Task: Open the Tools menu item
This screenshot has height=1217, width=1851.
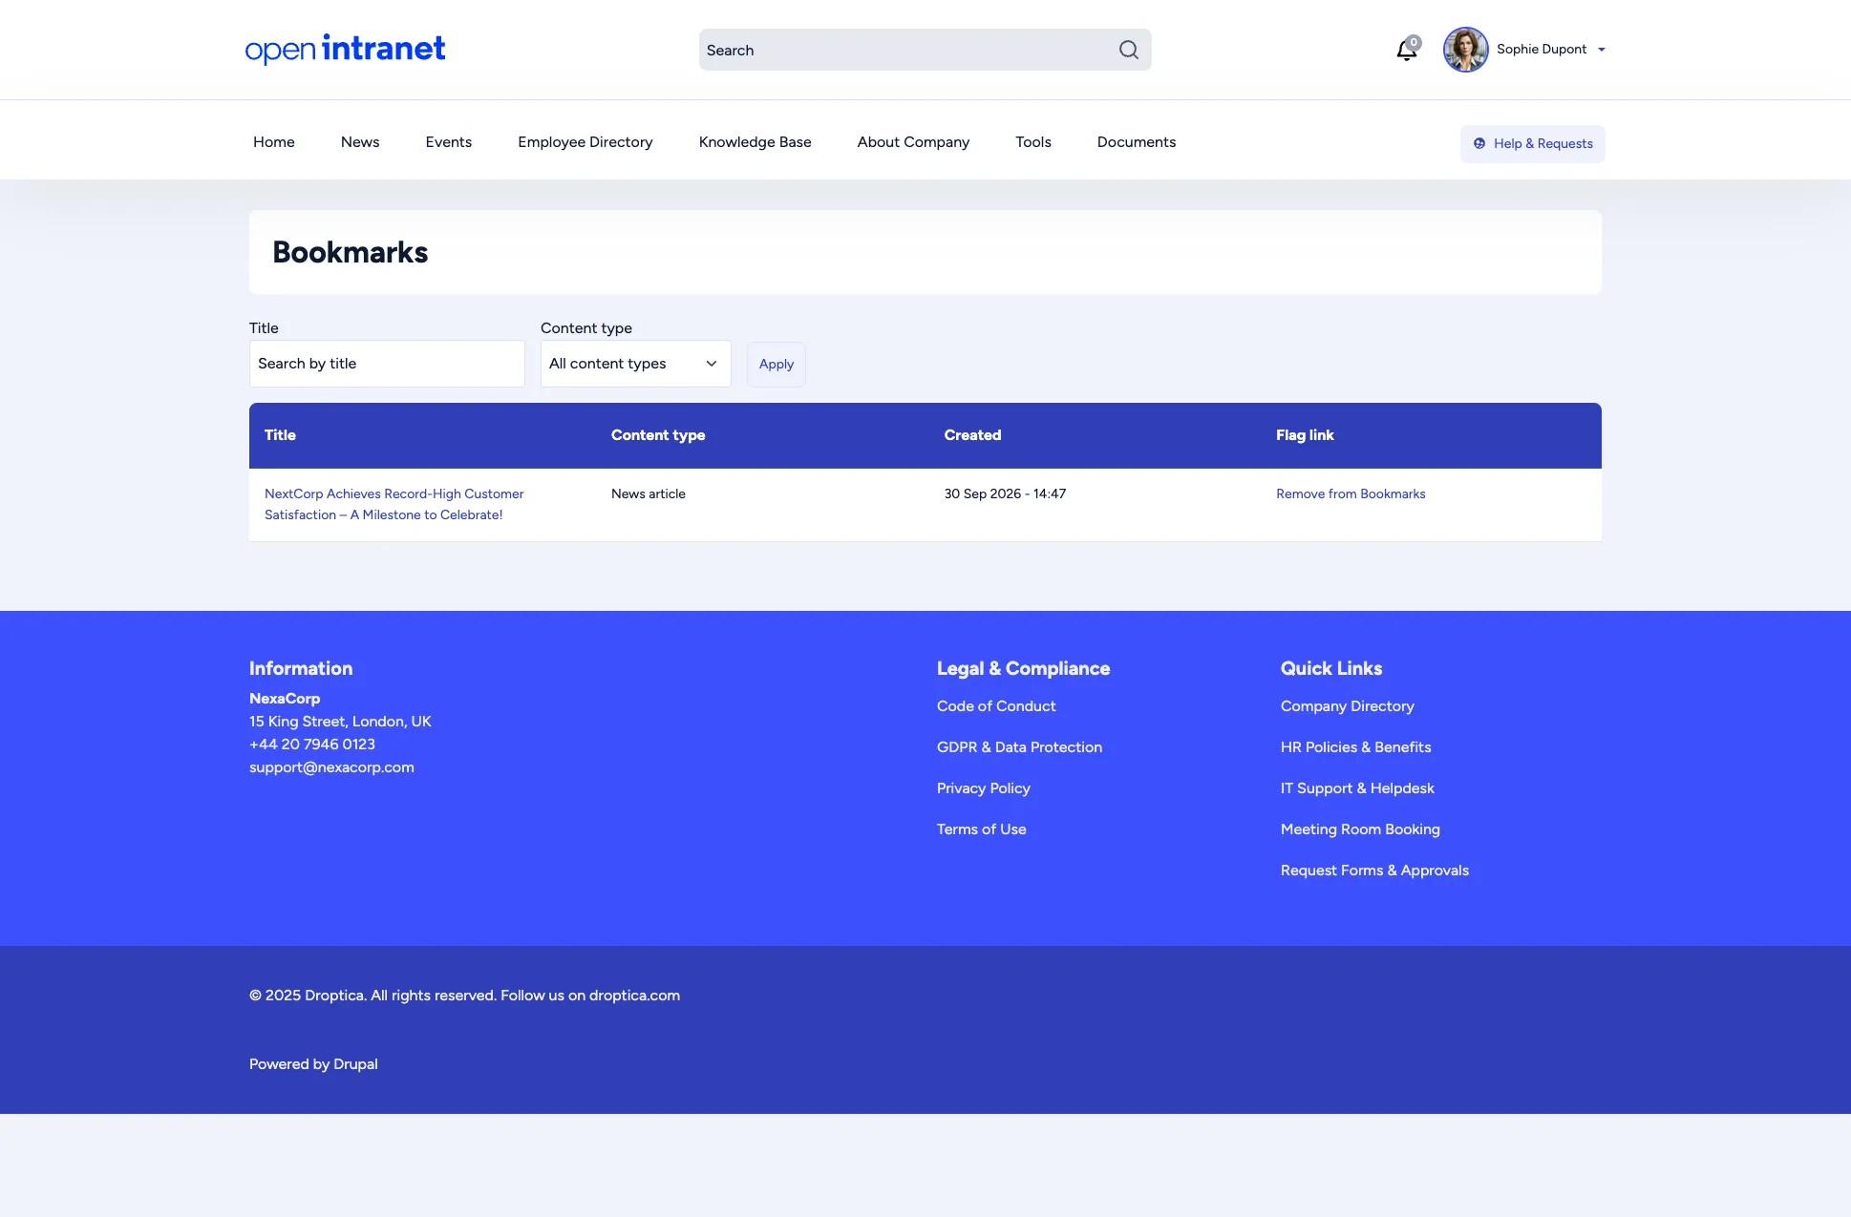Action: point(1033,142)
